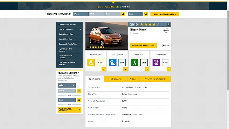Image resolution: width=229 pixels, height=129 pixels.
Task: Switch to the Safety Equipment tab
Action: [x=115, y=79]
